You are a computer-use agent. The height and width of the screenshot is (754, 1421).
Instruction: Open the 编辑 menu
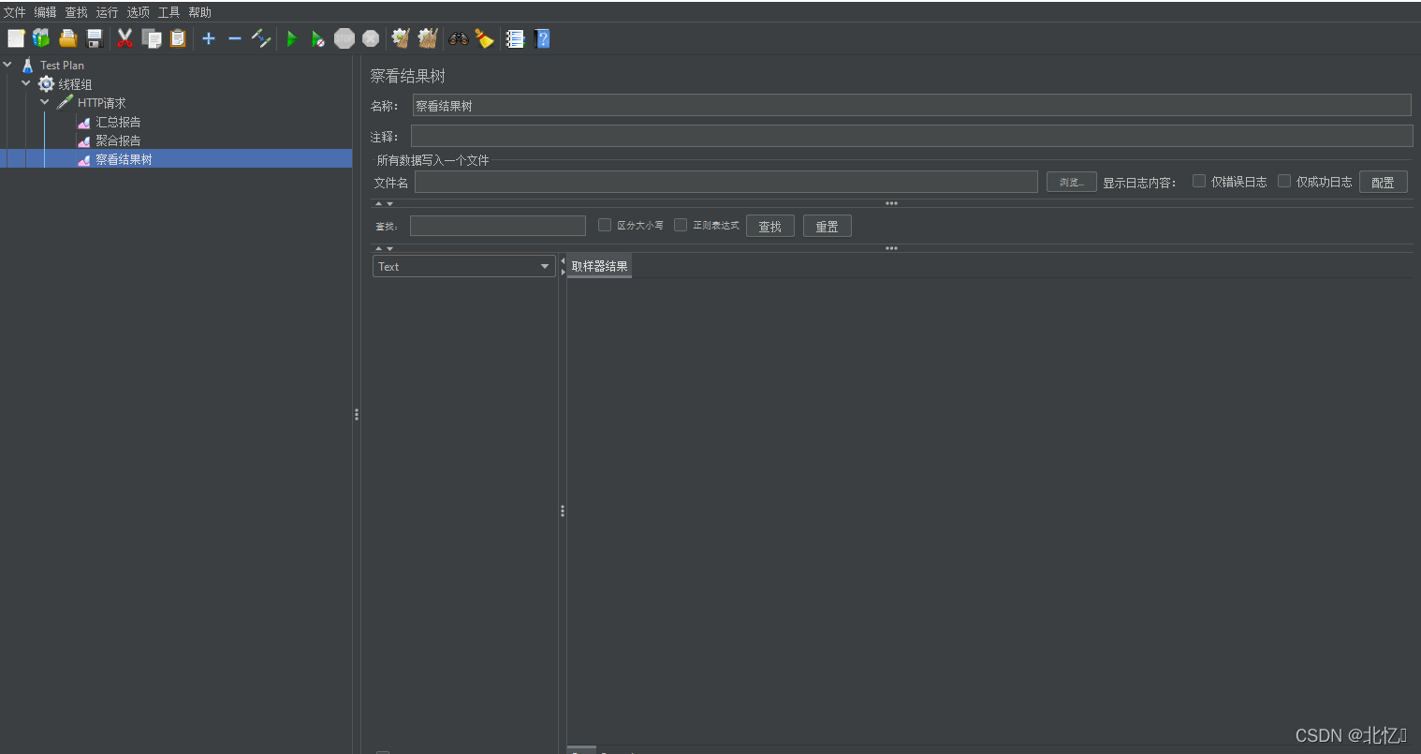coord(45,12)
